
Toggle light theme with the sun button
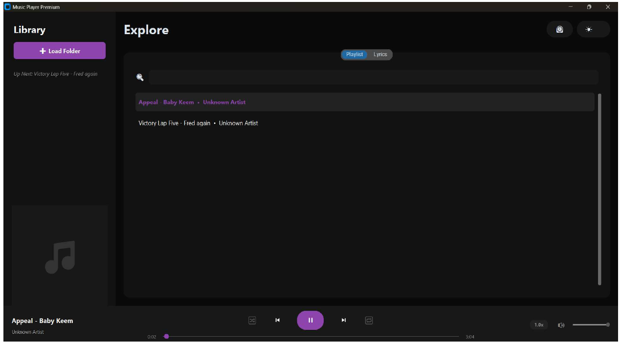point(593,29)
